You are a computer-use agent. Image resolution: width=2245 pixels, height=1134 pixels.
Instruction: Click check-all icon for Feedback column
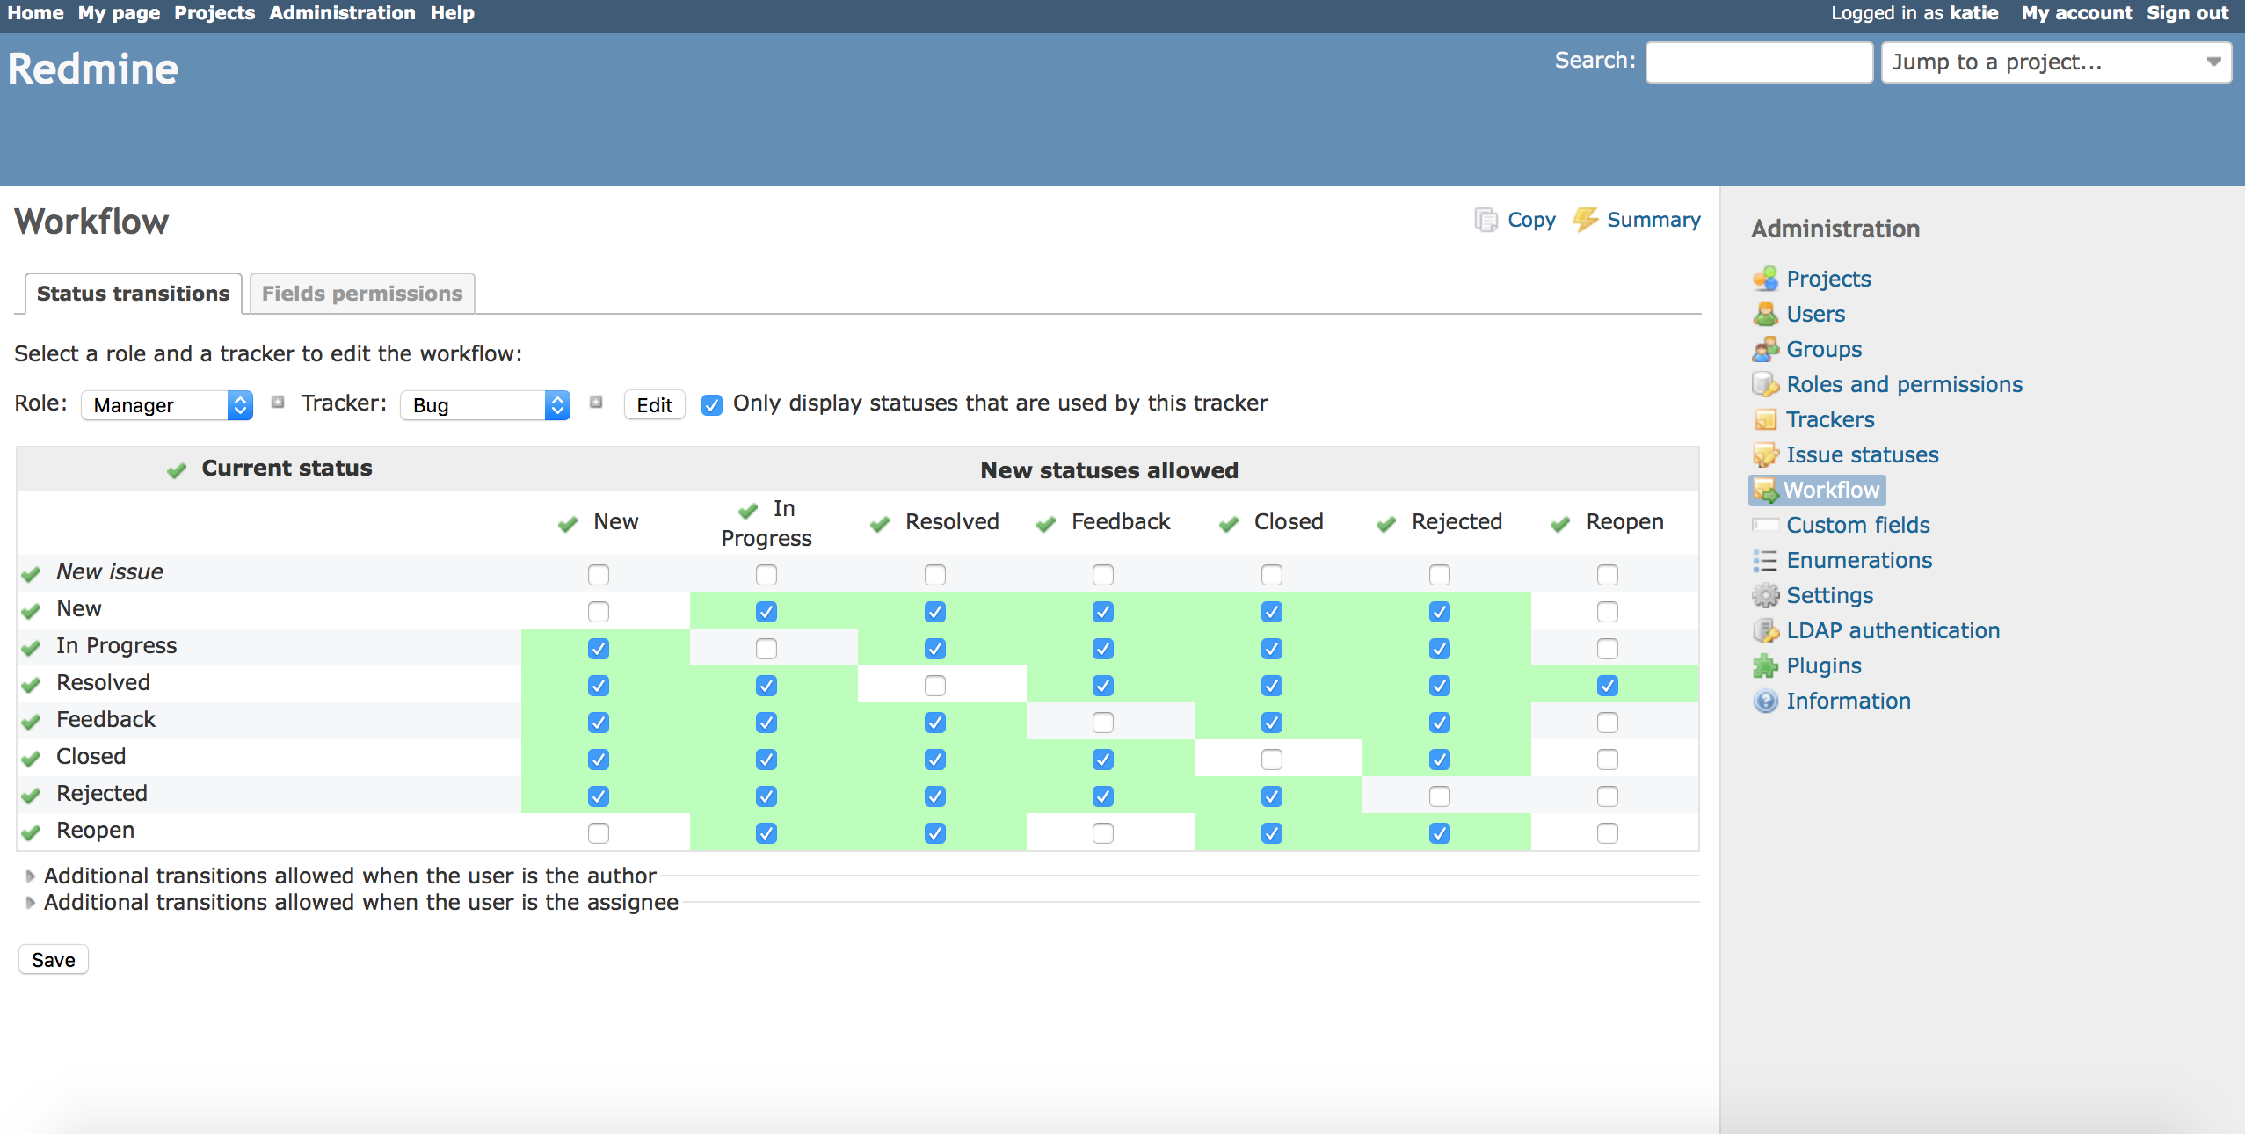(x=1046, y=524)
